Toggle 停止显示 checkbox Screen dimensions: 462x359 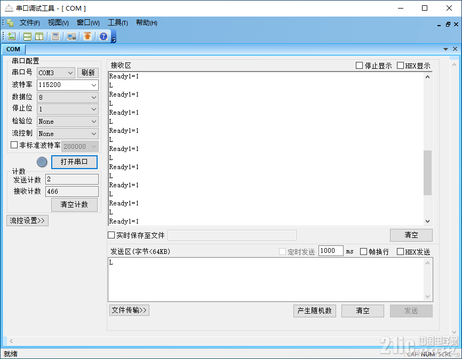coord(359,66)
